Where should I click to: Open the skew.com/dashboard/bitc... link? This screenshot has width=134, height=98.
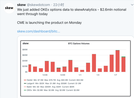[x=39, y=31]
